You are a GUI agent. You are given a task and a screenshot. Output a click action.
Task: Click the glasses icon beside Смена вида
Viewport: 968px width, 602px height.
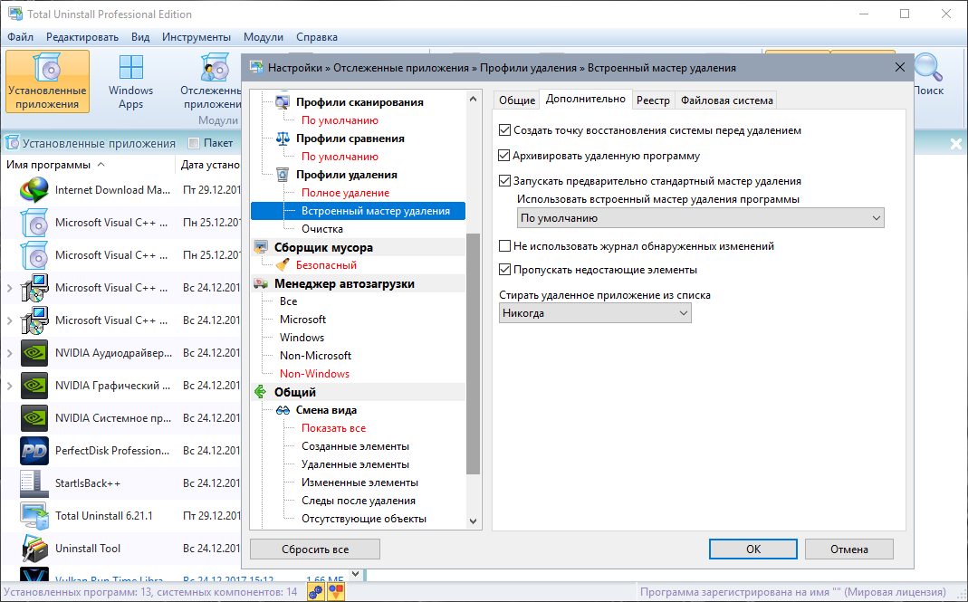[x=283, y=410]
